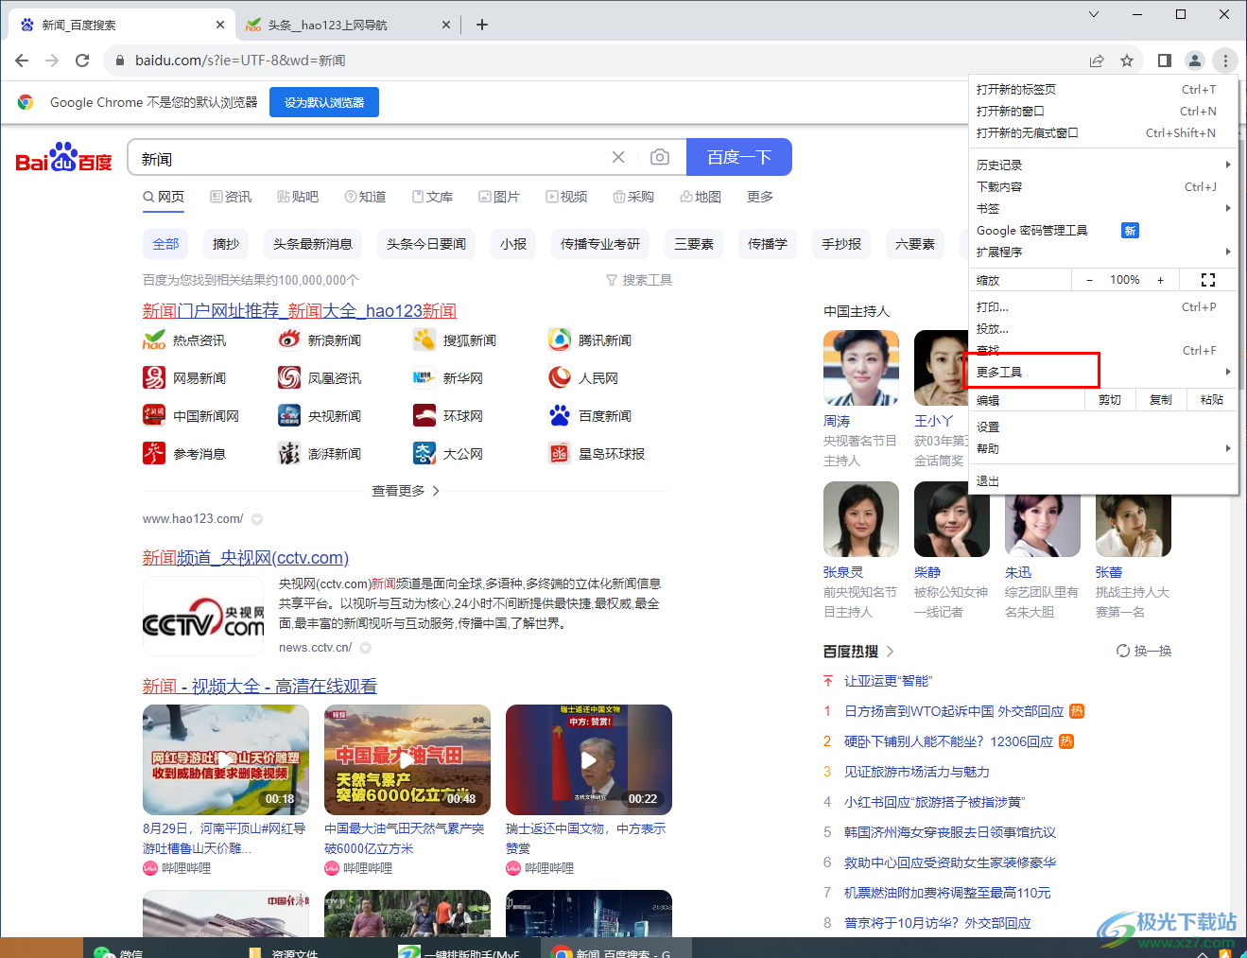Increase zoom with the plus button
Screen dimensions: 1247x958
(x=1160, y=280)
